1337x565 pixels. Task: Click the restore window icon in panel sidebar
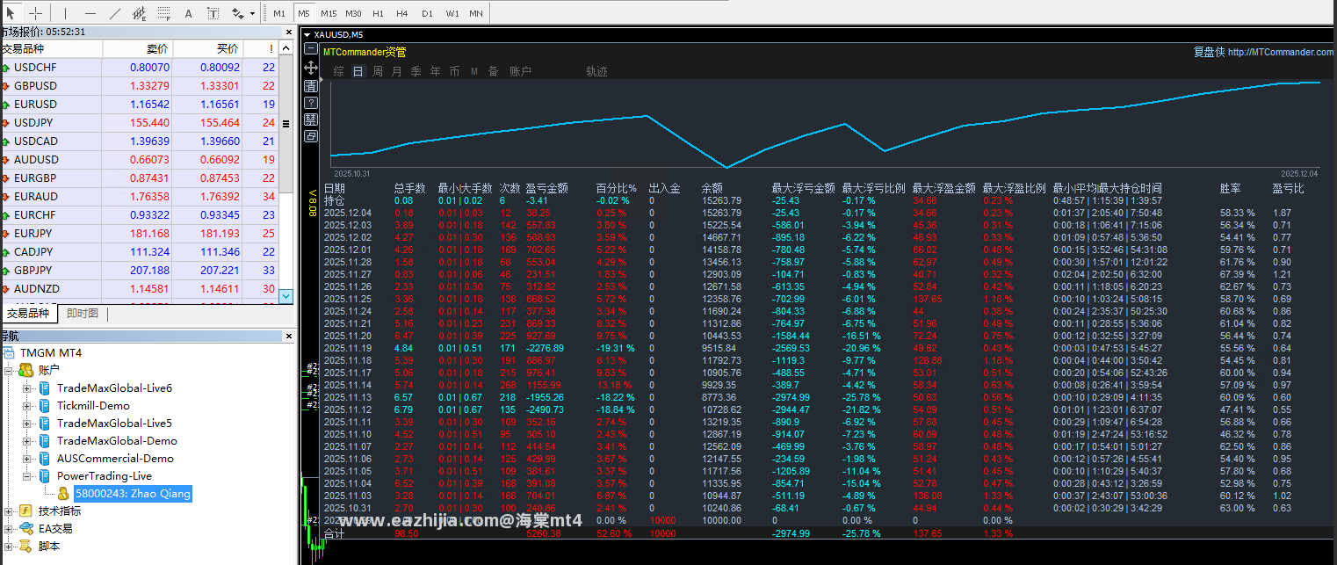coord(311,136)
